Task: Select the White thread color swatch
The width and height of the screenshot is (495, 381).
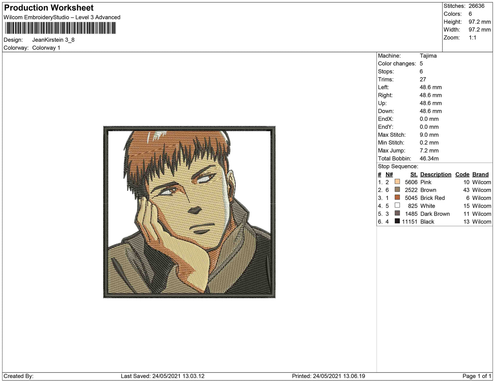Action: (x=397, y=205)
